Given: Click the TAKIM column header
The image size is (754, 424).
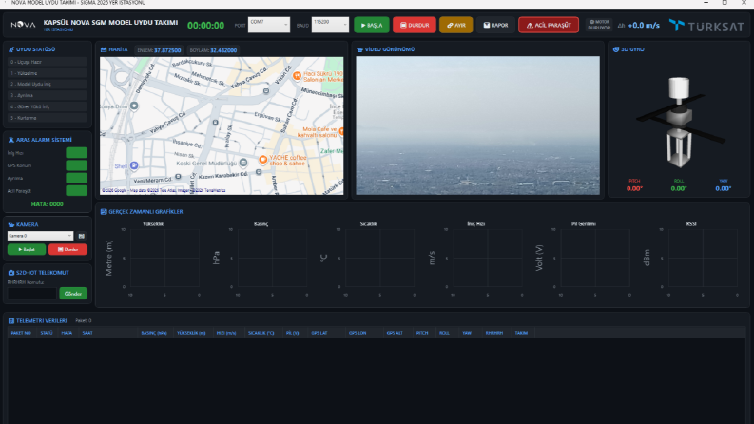Looking at the screenshot, I should click(x=521, y=333).
